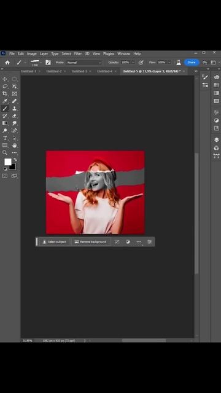Open the Layer menu

click(x=44, y=53)
